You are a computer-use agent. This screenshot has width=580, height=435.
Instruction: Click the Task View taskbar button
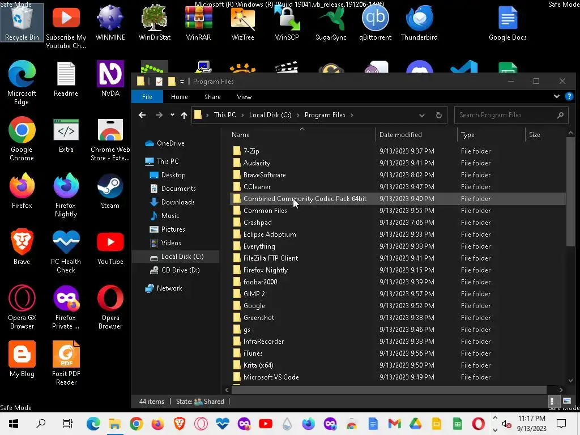point(68,423)
